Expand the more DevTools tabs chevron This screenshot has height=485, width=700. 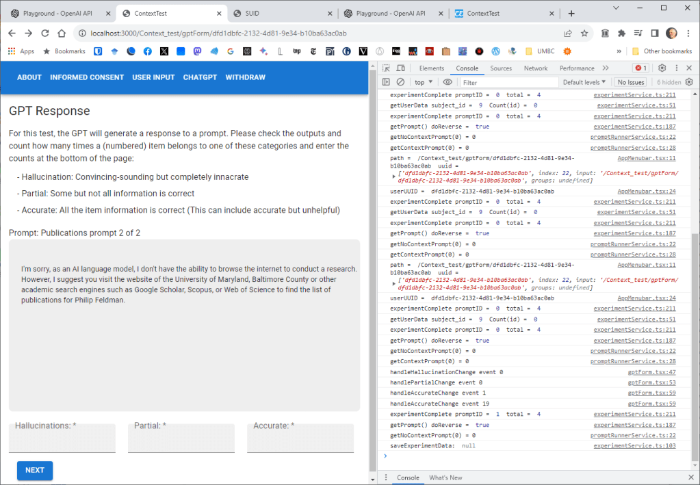tap(606, 68)
